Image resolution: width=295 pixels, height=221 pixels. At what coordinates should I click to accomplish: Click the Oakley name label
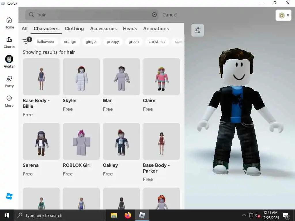click(x=110, y=165)
